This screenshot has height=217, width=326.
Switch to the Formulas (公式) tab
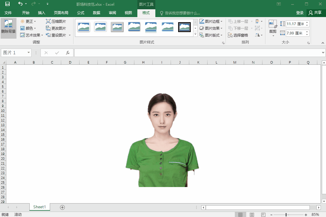(x=81, y=13)
